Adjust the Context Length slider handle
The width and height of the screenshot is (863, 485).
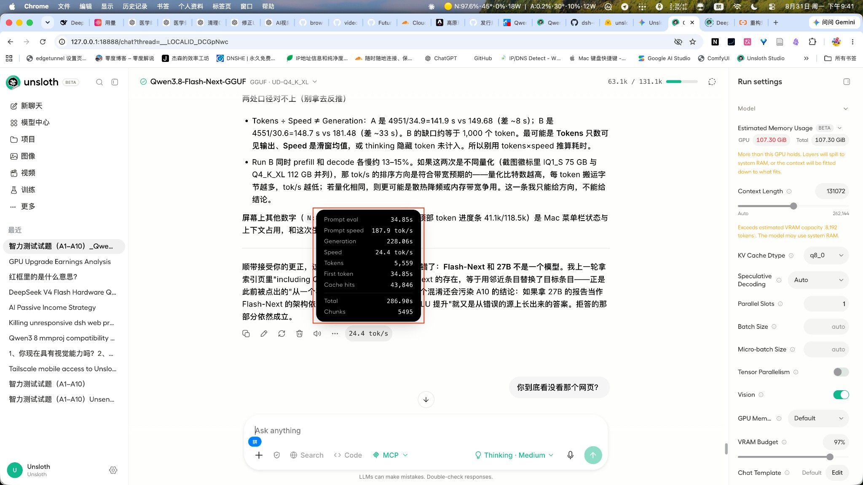(x=793, y=206)
